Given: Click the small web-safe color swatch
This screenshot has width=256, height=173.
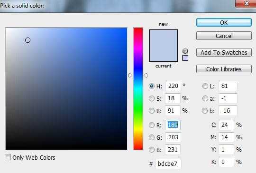Looking at the screenshot, I should (x=185, y=58).
